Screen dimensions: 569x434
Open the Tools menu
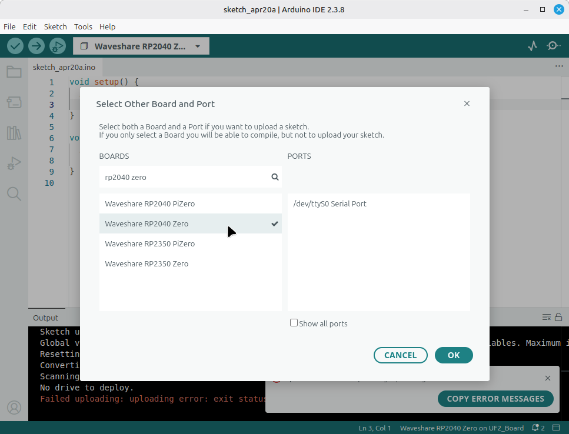(83, 26)
